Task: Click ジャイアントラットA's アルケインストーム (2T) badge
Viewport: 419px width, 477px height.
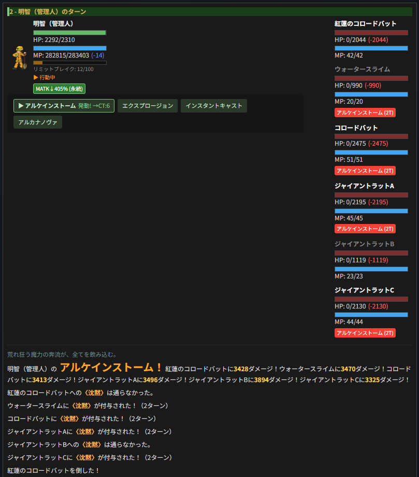Action: click(x=365, y=229)
